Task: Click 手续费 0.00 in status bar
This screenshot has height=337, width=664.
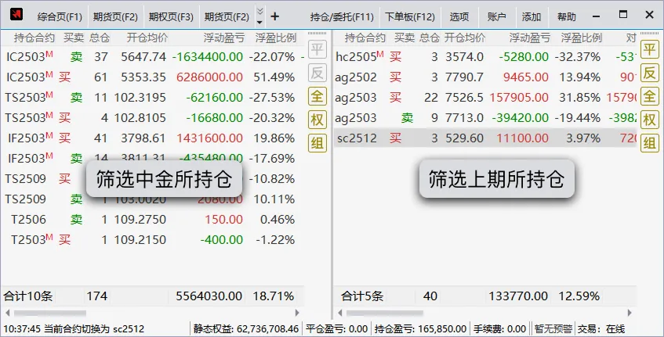Action: 499,328
